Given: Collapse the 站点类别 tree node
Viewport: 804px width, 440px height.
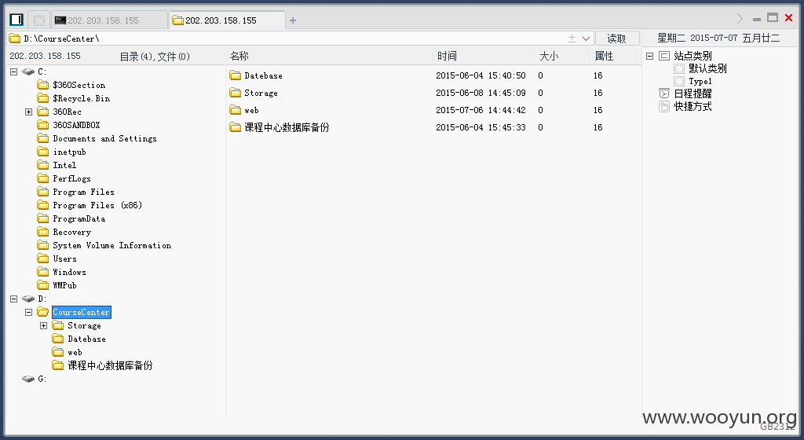Looking at the screenshot, I should point(649,56).
